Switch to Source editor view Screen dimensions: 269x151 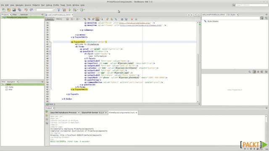(50, 19)
